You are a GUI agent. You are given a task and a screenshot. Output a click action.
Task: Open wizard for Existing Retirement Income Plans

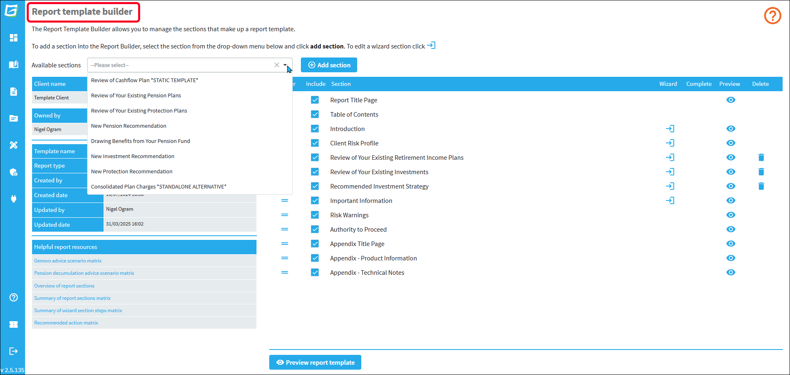click(x=670, y=157)
